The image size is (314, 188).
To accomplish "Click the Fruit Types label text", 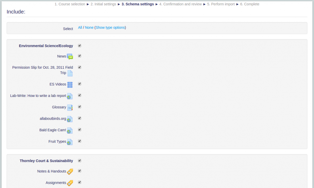I will pyautogui.click(x=57, y=142).
